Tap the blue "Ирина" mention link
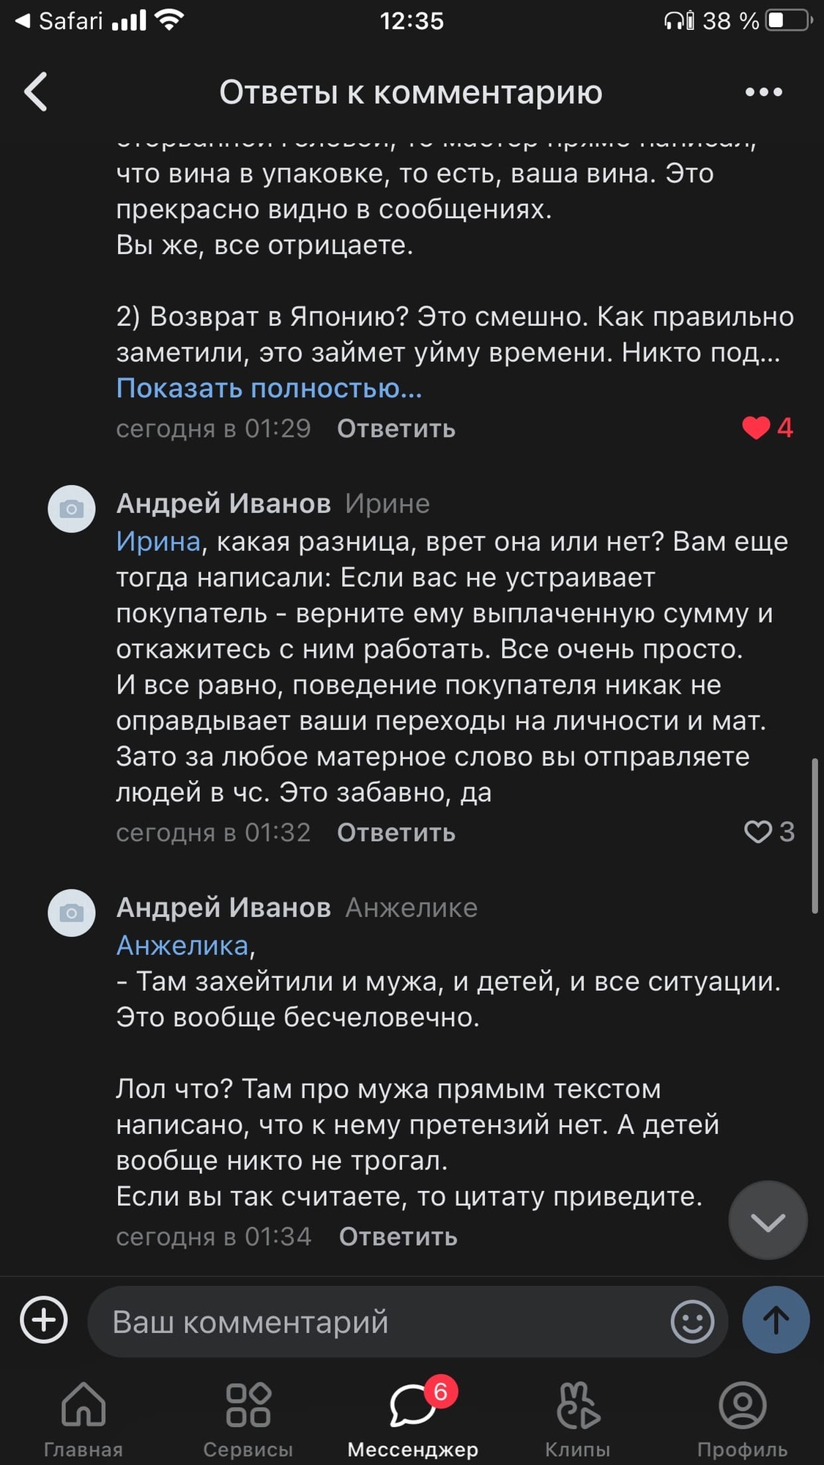The width and height of the screenshot is (824, 1465). 158,542
